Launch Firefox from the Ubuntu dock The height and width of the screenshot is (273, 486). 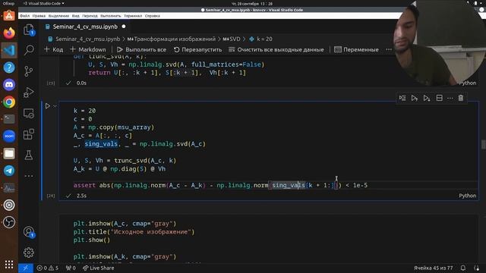(x=9, y=33)
